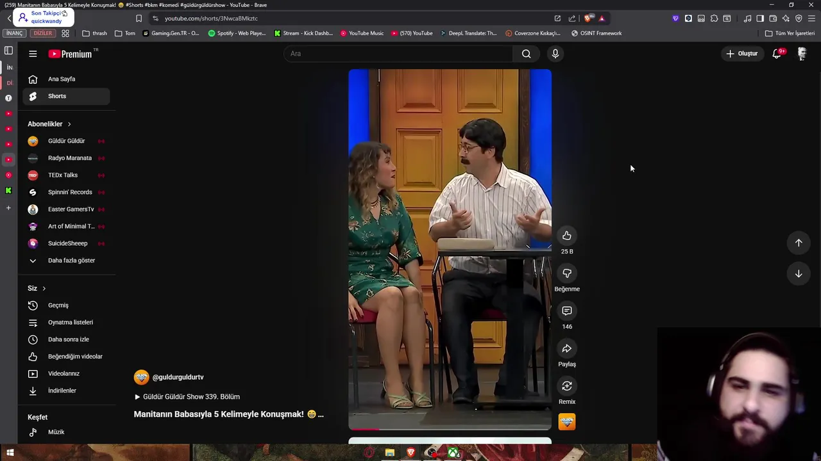This screenshot has width=821, height=461.
Task: Open Güldür Güldür subscription channel
Action: (x=66, y=141)
